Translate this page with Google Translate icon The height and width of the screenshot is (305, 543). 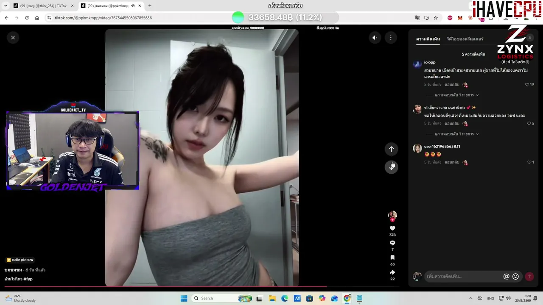[x=417, y=18]
